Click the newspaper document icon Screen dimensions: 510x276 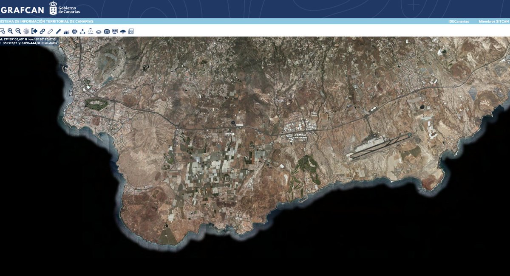(x=131, y=31)
